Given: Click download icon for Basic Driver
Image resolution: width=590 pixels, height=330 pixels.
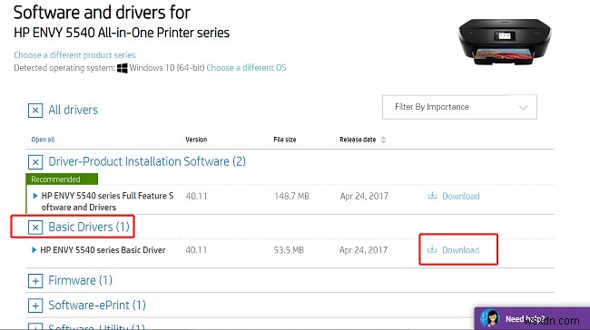Looking at the screenshot, I should pyautogui.click(x=432, y=249).
